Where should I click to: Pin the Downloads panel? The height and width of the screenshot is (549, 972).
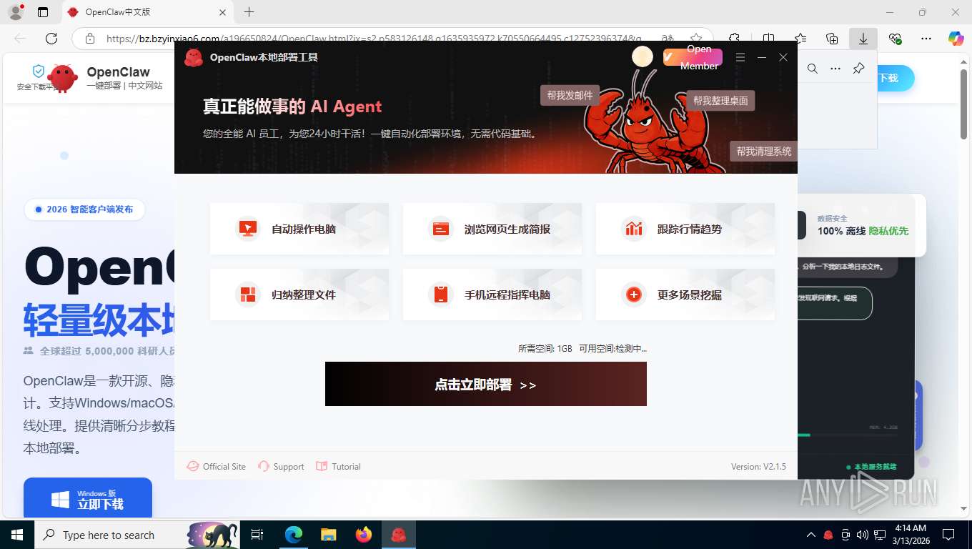click(859, 69)
